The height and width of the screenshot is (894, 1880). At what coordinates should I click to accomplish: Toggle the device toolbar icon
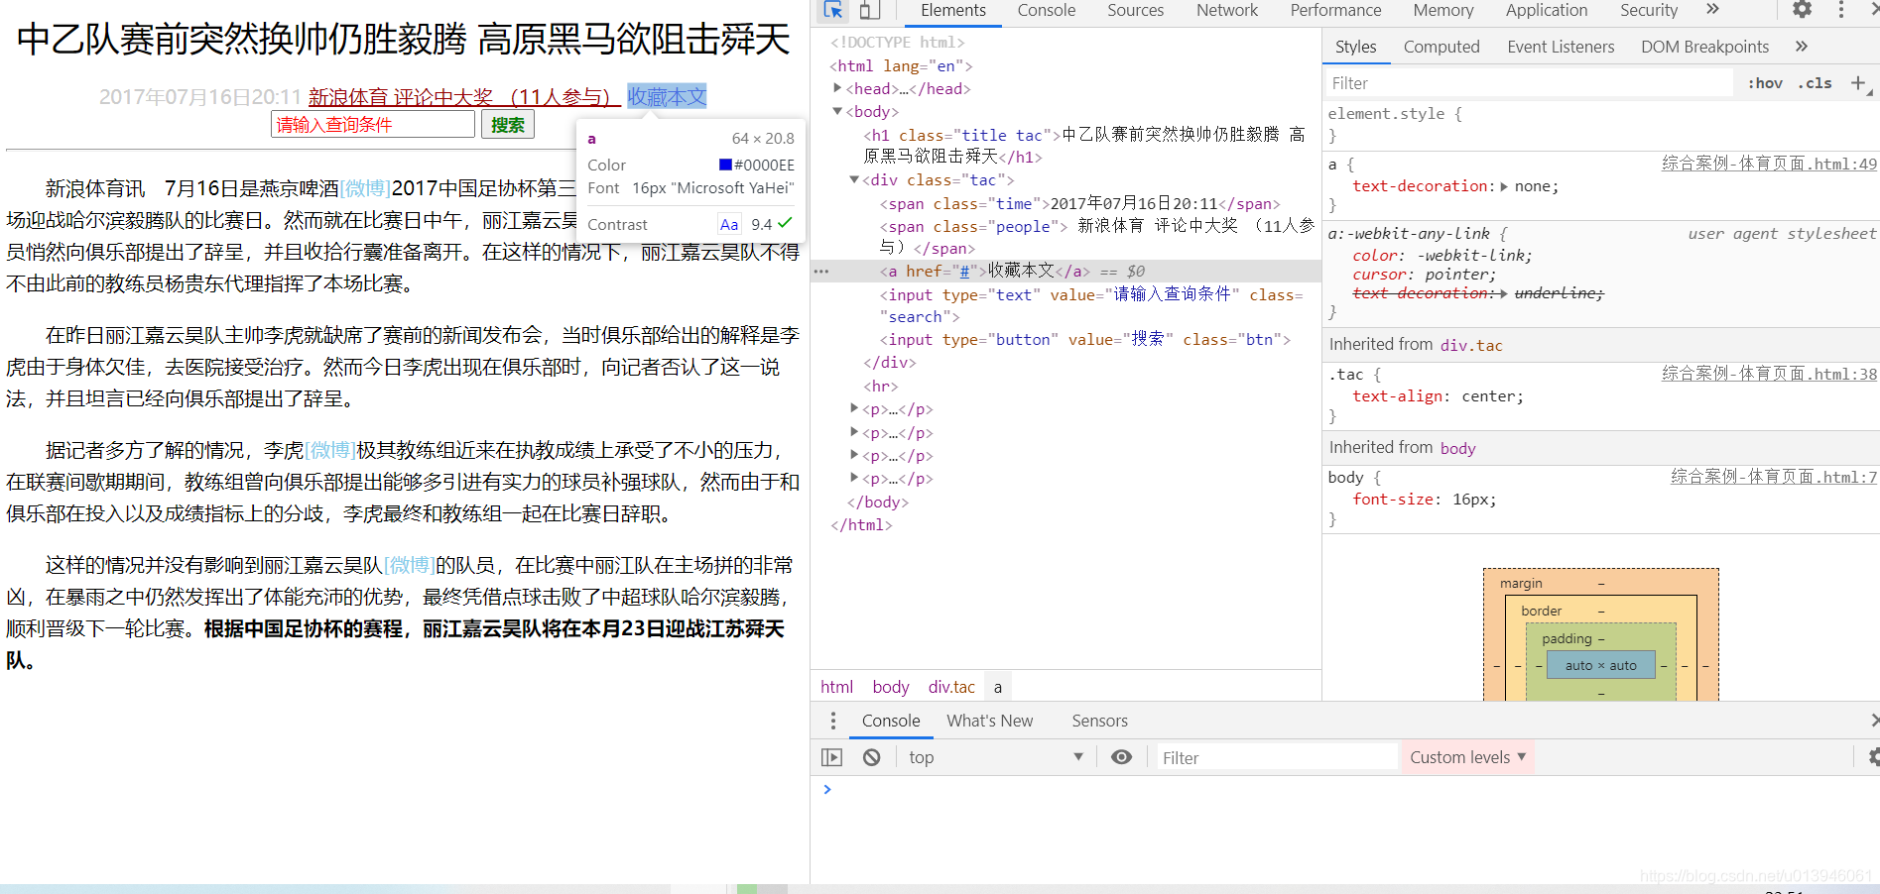(x=869, y=10)
